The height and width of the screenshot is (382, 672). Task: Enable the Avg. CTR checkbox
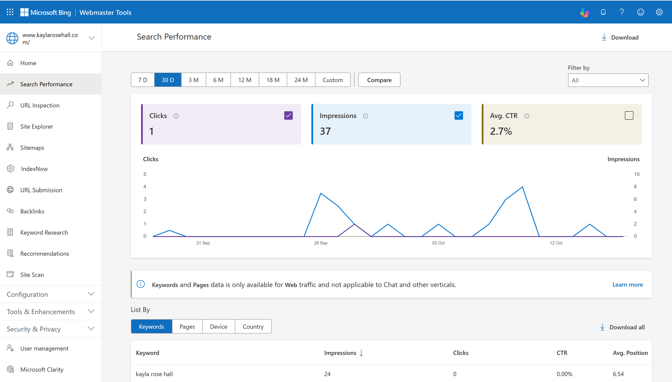pyautogui.click(x=629, y=116)
